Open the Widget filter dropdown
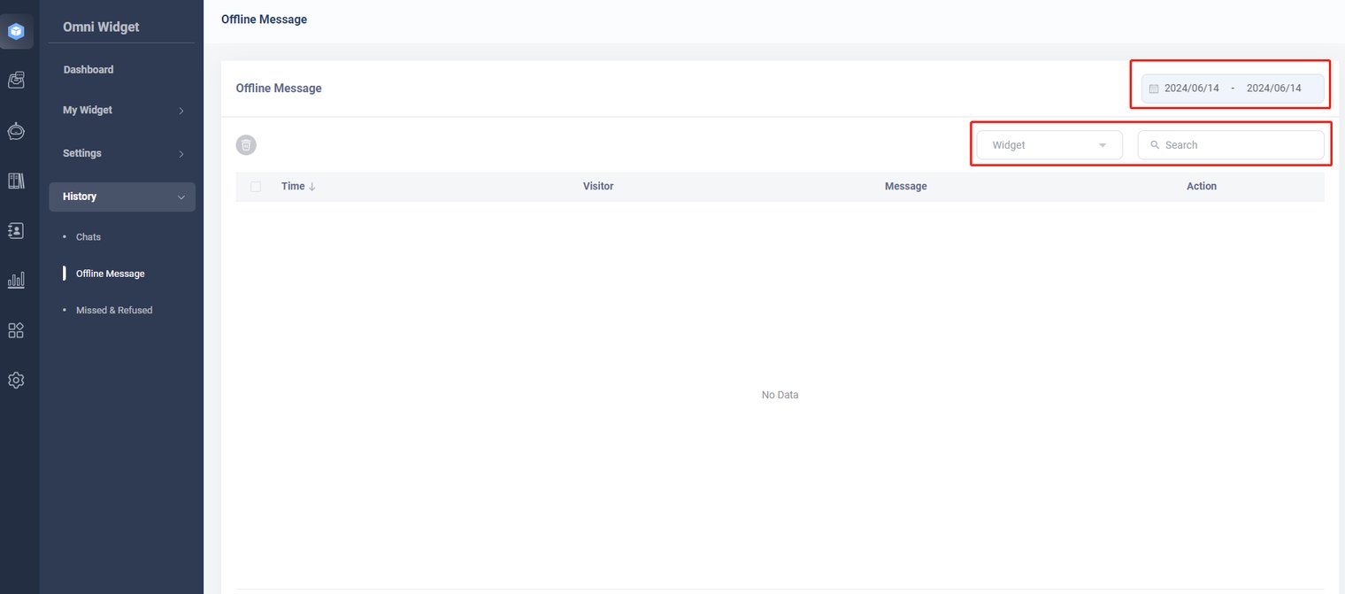Viewport: 1345px width, 594px height. point(1049,145)
